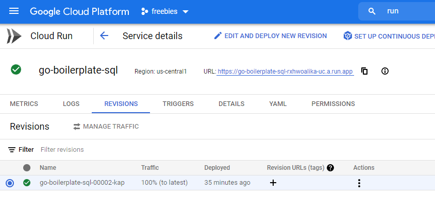Open the YAML tab
435x212 pixels.
pos(278,104)
